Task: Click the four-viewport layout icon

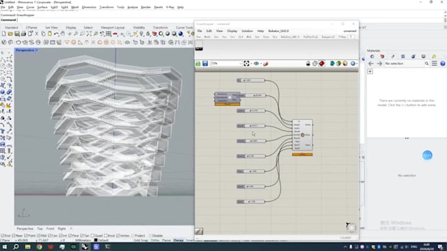Action: pyautogui.click(x=108, y=34)
